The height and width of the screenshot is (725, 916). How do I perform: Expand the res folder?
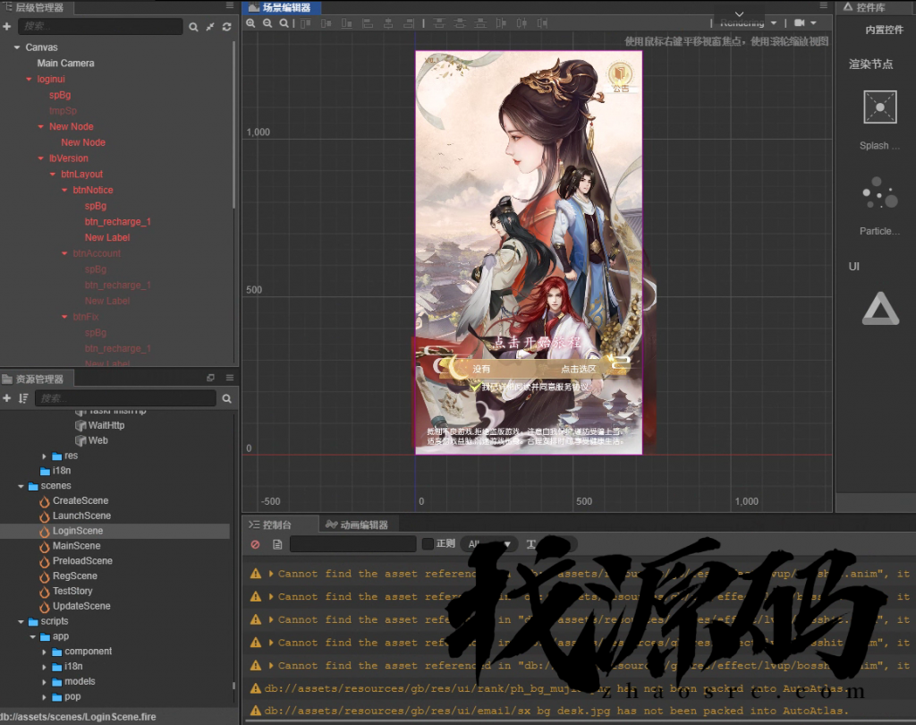(44, 456)
